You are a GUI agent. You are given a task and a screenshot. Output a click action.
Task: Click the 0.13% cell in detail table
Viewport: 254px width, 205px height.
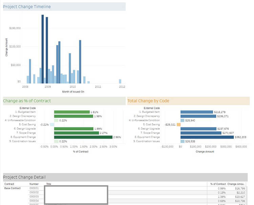tap(222, 193)
